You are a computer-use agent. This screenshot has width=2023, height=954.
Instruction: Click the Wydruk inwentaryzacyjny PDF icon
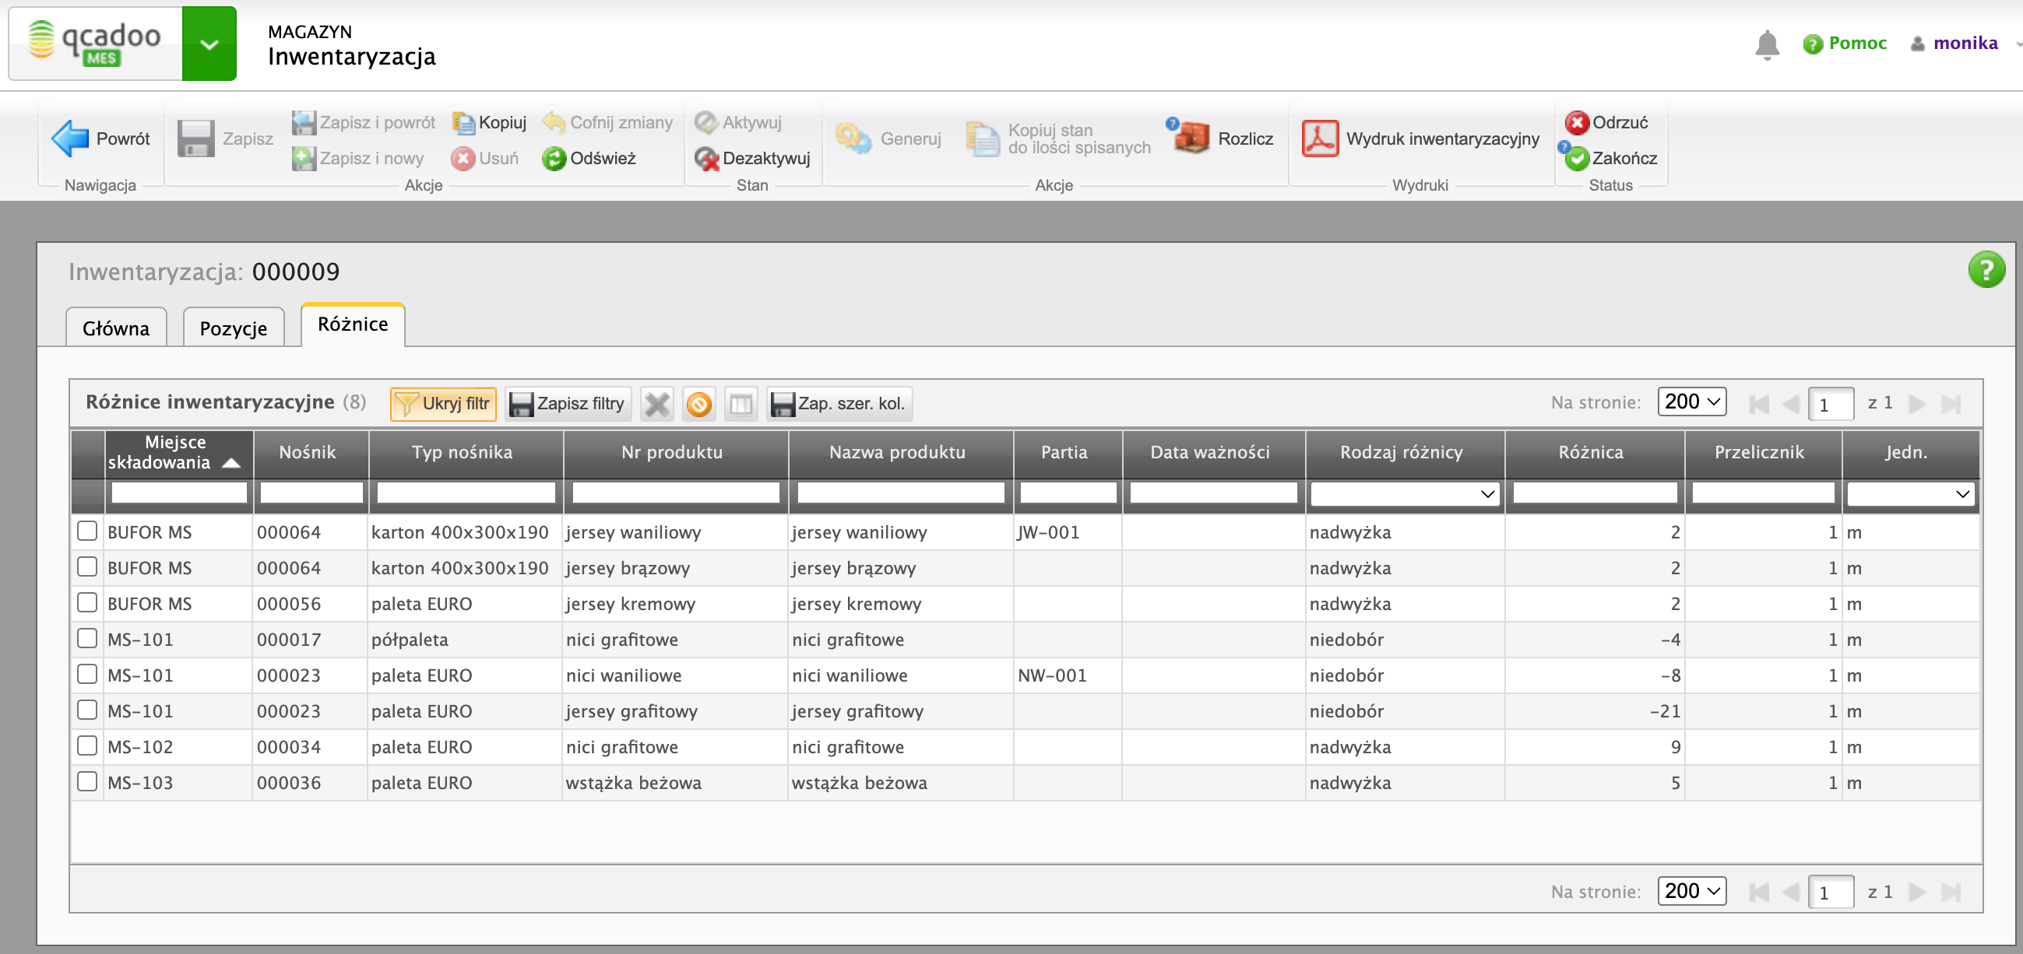tap(1319, 139)
